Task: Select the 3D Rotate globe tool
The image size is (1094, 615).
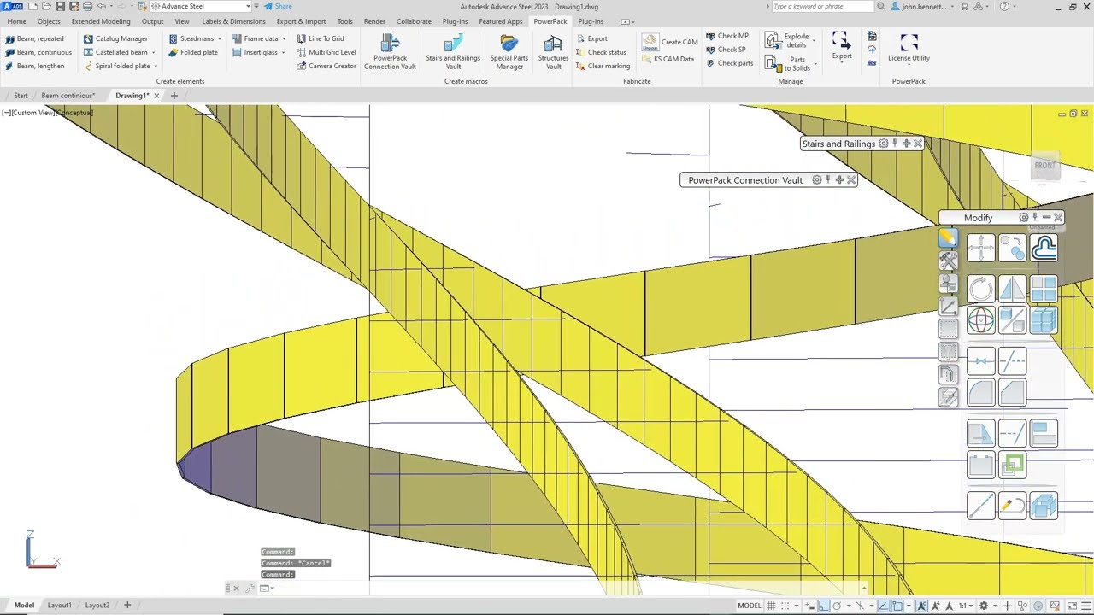Action: click(981, 320)
